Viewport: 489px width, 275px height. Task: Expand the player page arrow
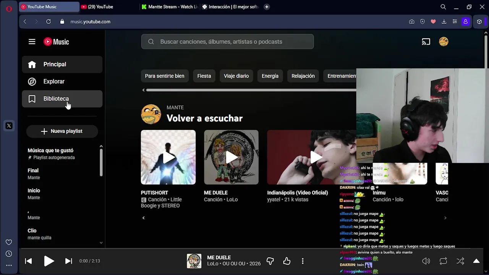tap(476, 261)
